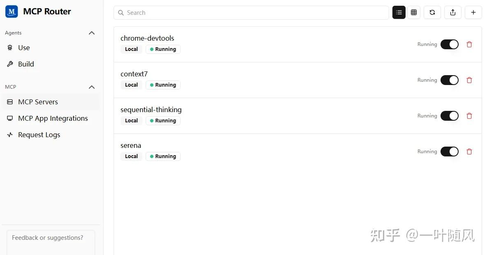
Task: Open MCP App Integrations page
Action: click(x=53, y=118)
